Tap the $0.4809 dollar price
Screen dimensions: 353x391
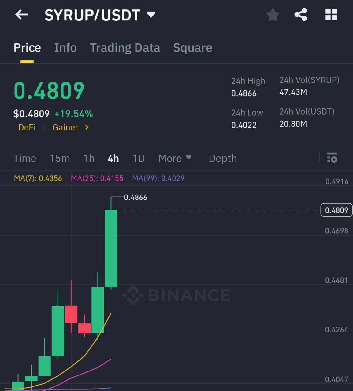[x=32, y=114]
